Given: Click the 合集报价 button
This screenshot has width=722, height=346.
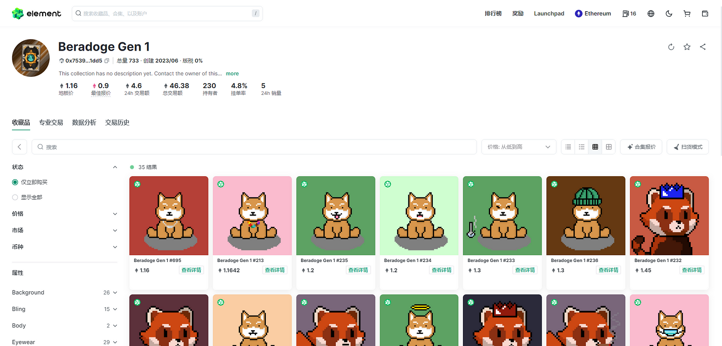Looking at the screenshot, I should pos(641,147).
